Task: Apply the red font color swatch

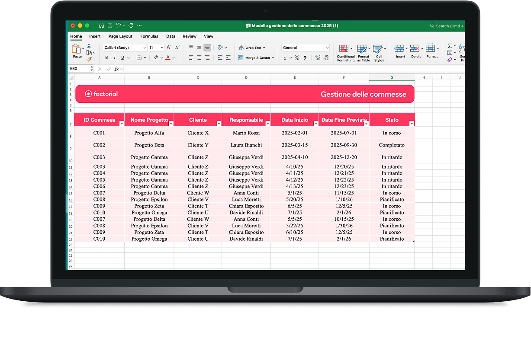Action: [x=168, y=57]
